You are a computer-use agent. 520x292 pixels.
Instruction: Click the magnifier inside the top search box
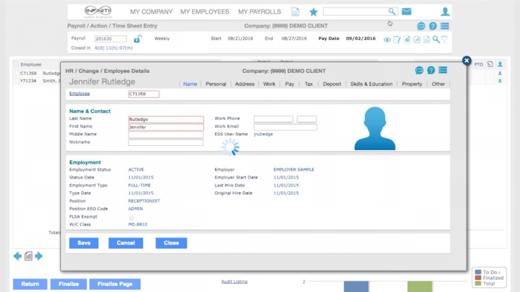392,11
